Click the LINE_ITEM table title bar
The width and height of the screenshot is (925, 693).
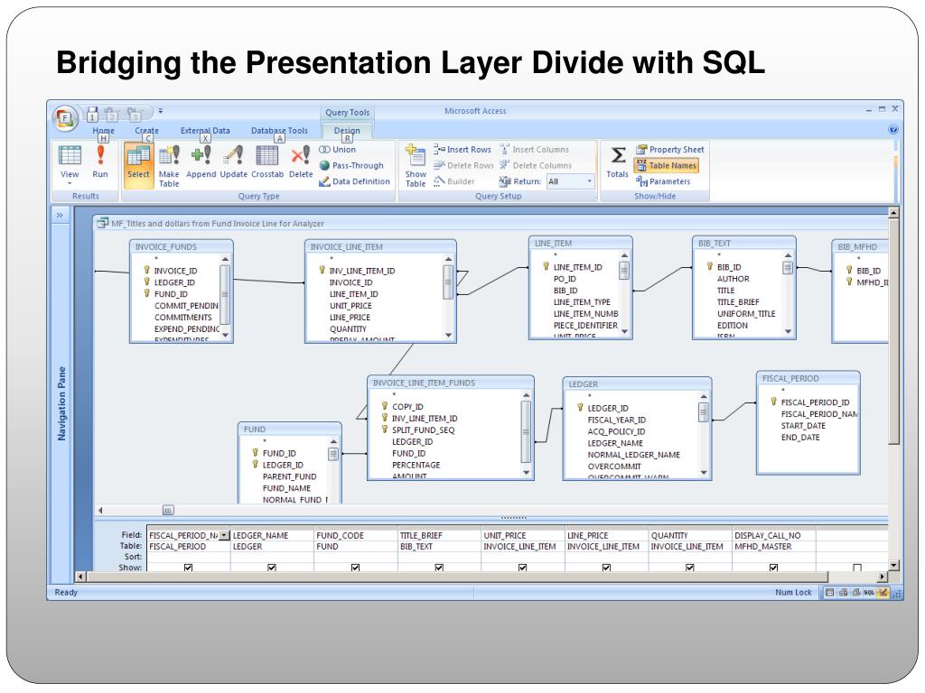point(581,244)
